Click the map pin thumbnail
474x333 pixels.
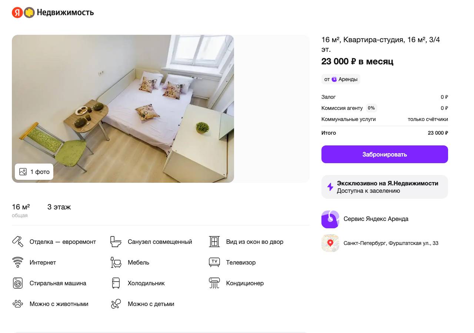[x=330, y=243]
